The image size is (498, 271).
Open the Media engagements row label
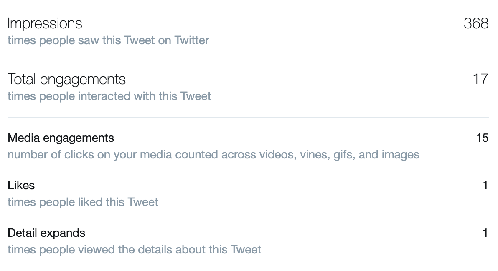click(x=61, y=138)
